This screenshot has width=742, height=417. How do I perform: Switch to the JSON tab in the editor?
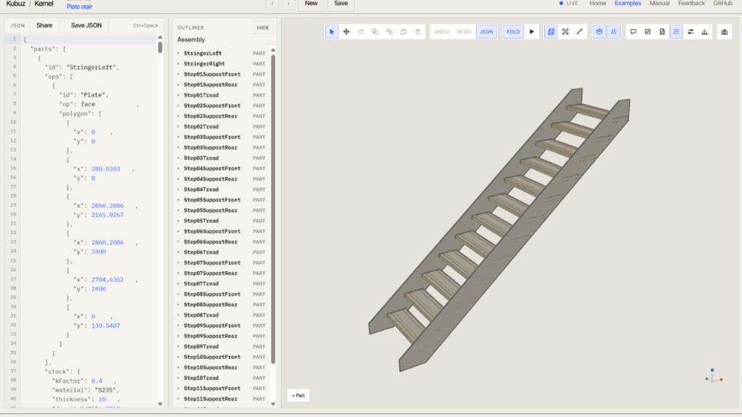(17, 25)
